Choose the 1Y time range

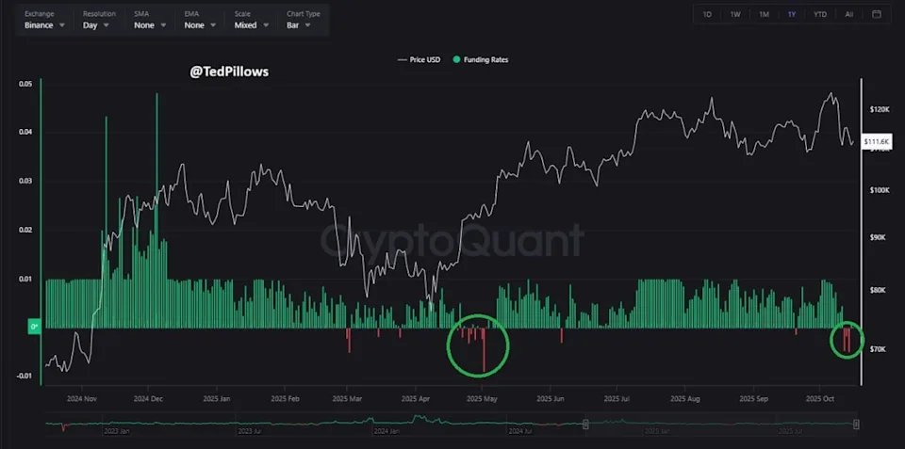(792, 14)
